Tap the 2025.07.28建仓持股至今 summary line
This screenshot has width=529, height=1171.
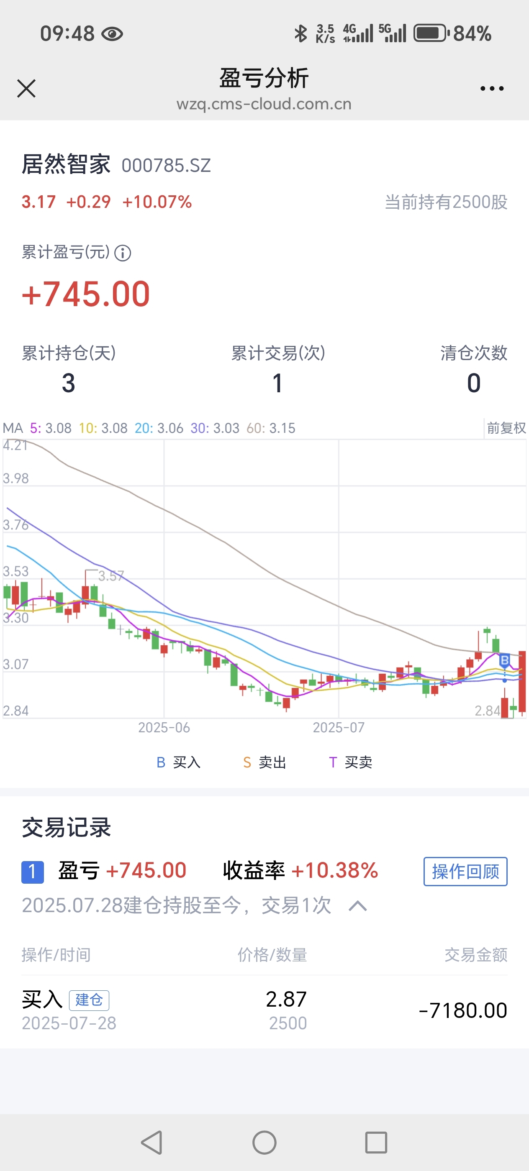click(177, 905)
